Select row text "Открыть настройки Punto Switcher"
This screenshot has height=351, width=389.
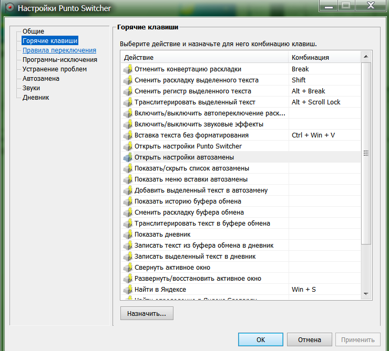pyautogui.click(x=188, y=146)
